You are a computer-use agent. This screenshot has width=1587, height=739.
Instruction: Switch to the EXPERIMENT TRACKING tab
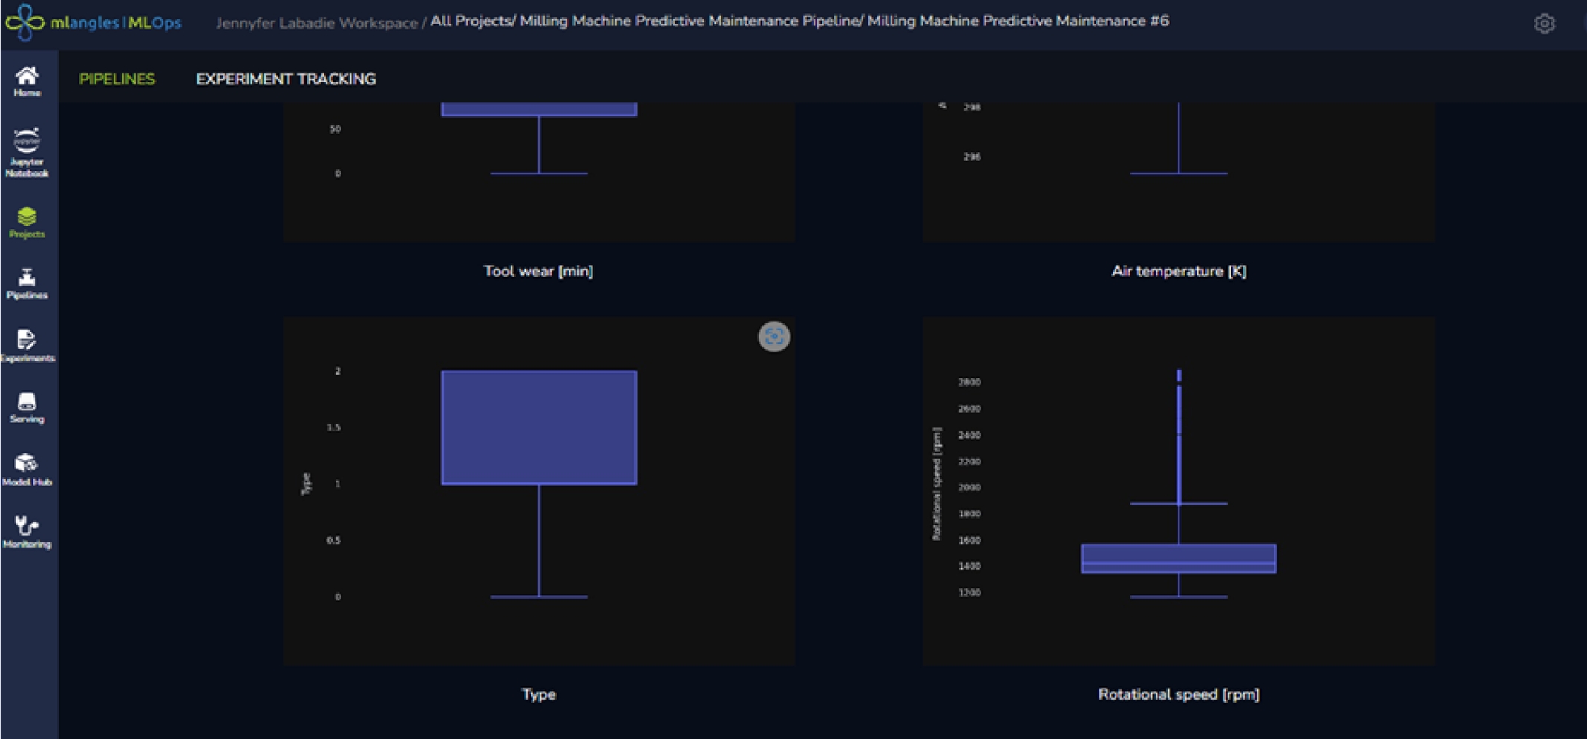point(285,79)
